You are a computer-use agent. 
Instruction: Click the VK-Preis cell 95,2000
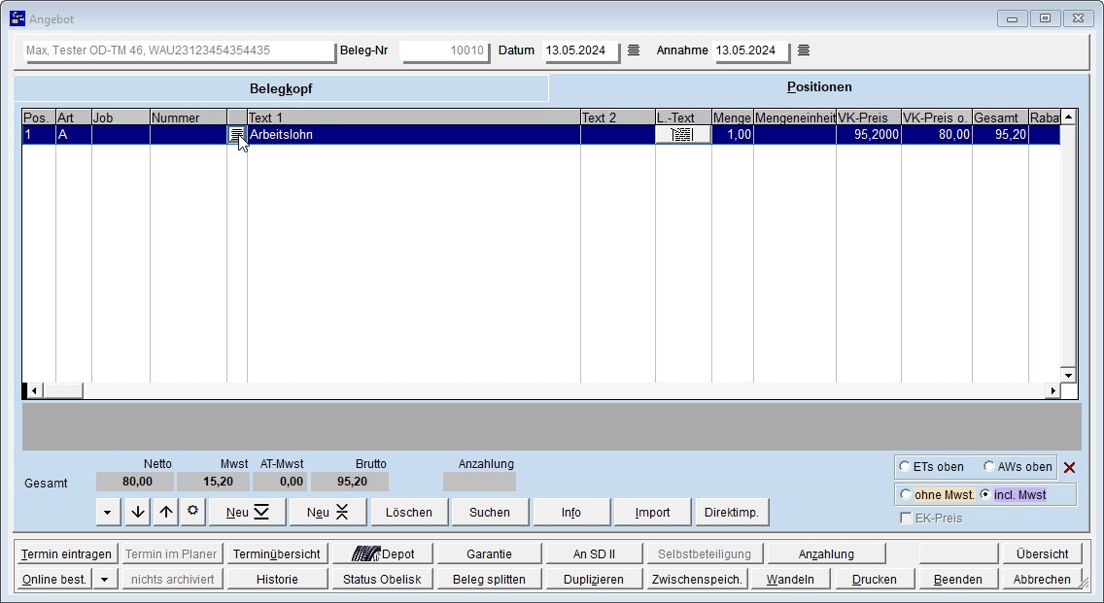pos(869,134)
